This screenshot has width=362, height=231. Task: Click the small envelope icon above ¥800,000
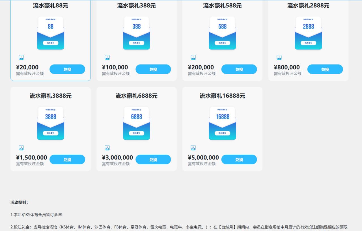(279, 58)
